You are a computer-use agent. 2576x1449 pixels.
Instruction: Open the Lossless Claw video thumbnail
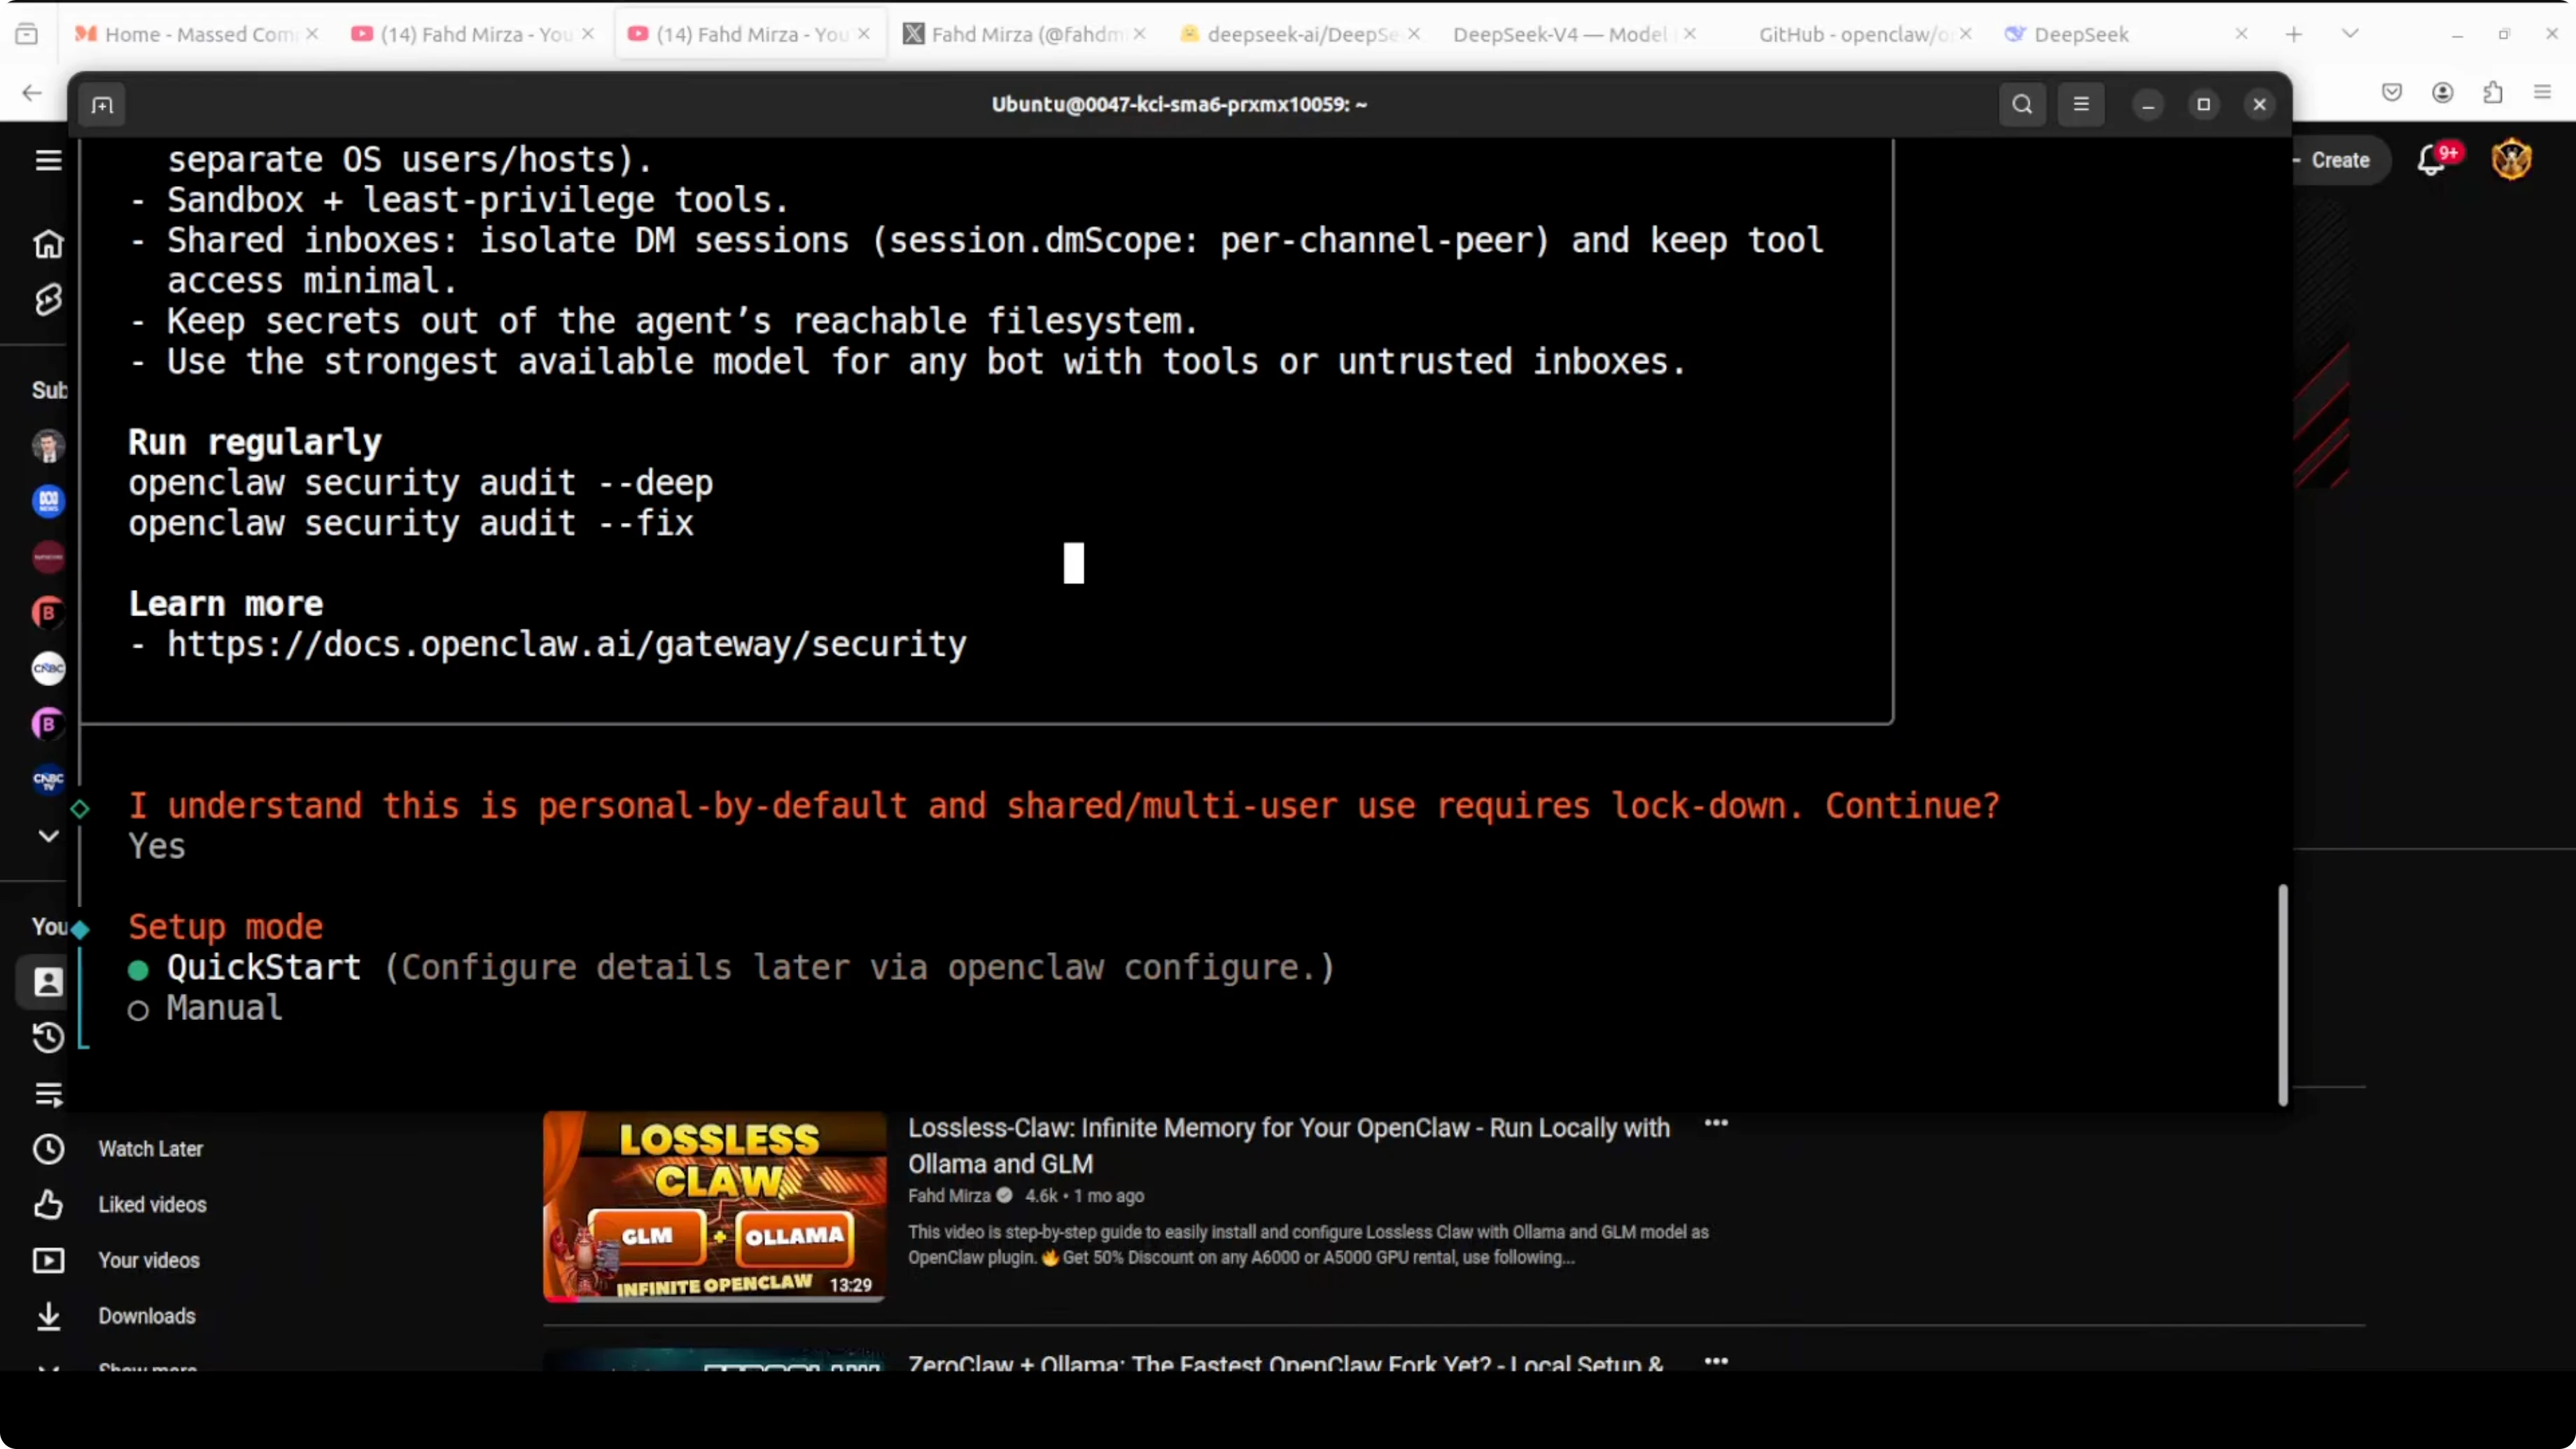pos(714,1206)
